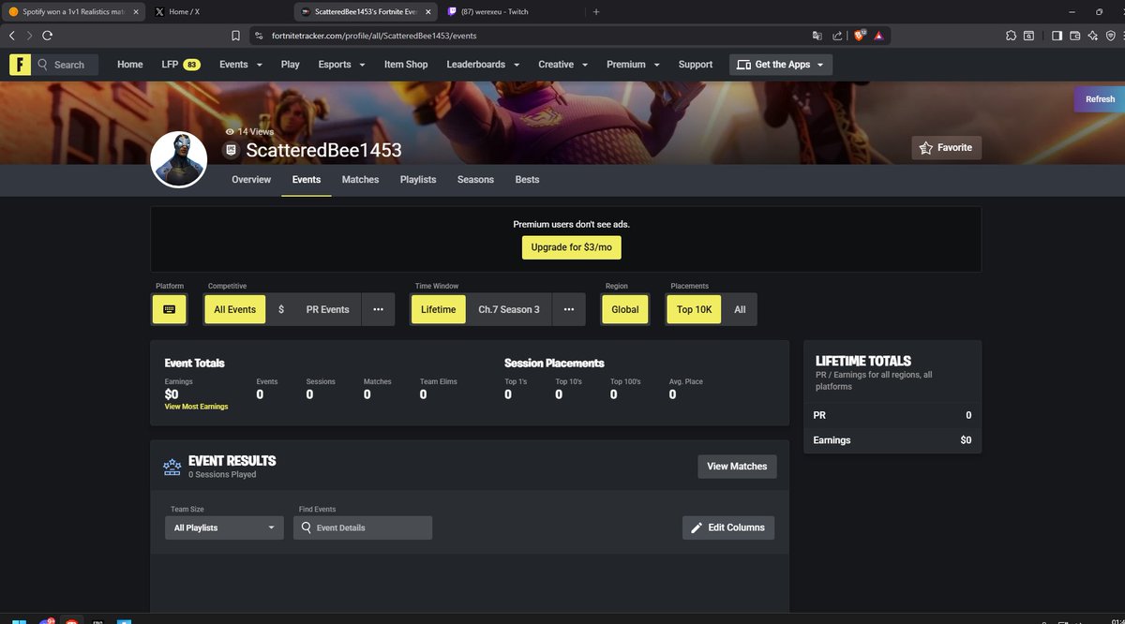Select Lifetime time window
This screenshot has width=1125, height=624.
pyautogui.click(x=438, y=309)
